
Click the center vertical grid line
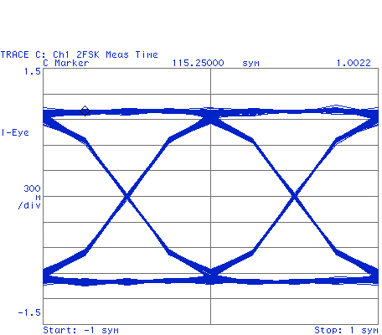pos(210,196)
